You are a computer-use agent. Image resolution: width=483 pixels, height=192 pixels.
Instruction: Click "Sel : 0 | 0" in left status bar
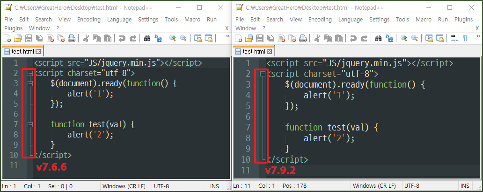tap(60, 186)
